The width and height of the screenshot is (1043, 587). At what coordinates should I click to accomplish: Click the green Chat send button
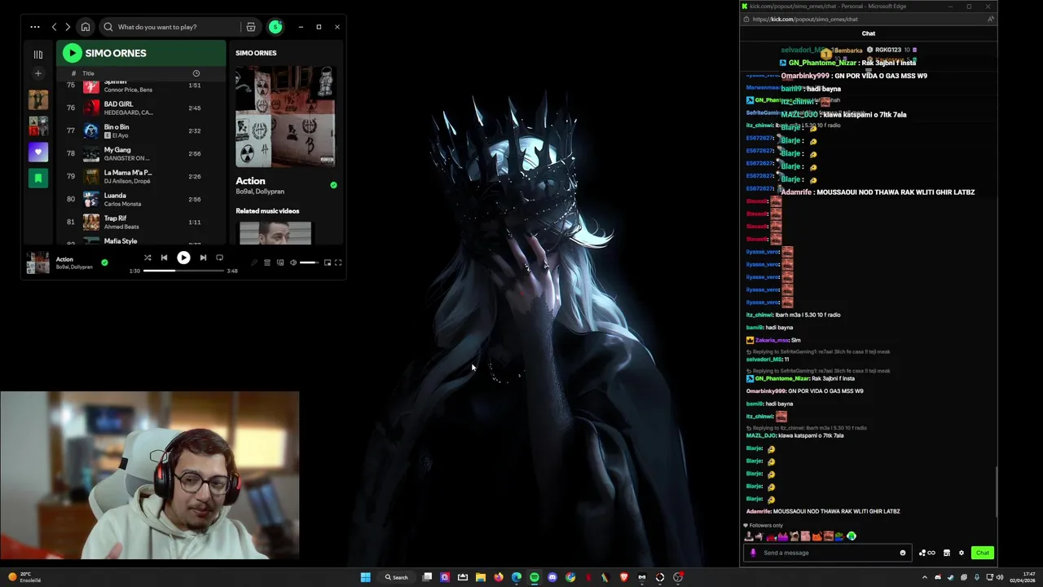click(983, 553)
